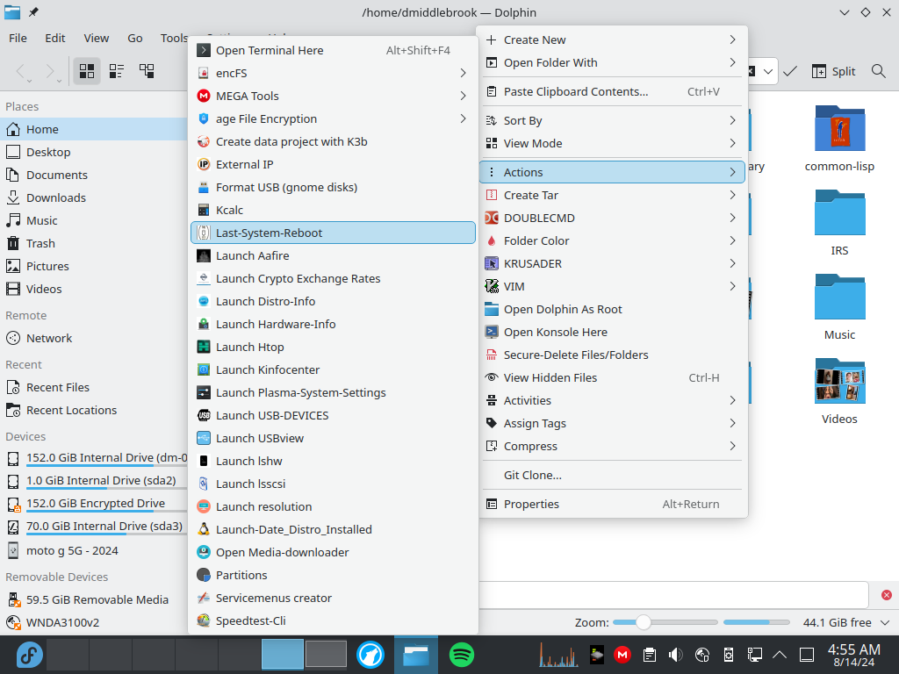
Task: Run Launch lshw action
Action: (x=333, y=462)
